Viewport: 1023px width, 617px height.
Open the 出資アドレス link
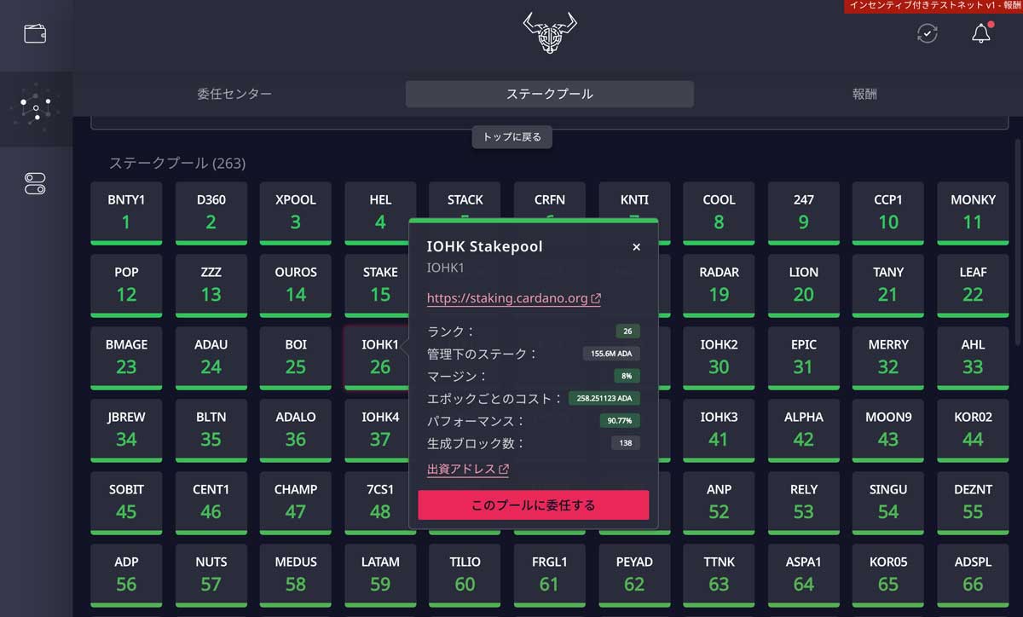468,469
